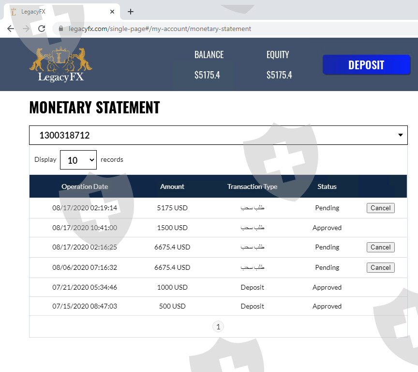The image size is (418, 372).
Task: Click the blue DEPOSIT button
Action: click(x=366, y=65)
